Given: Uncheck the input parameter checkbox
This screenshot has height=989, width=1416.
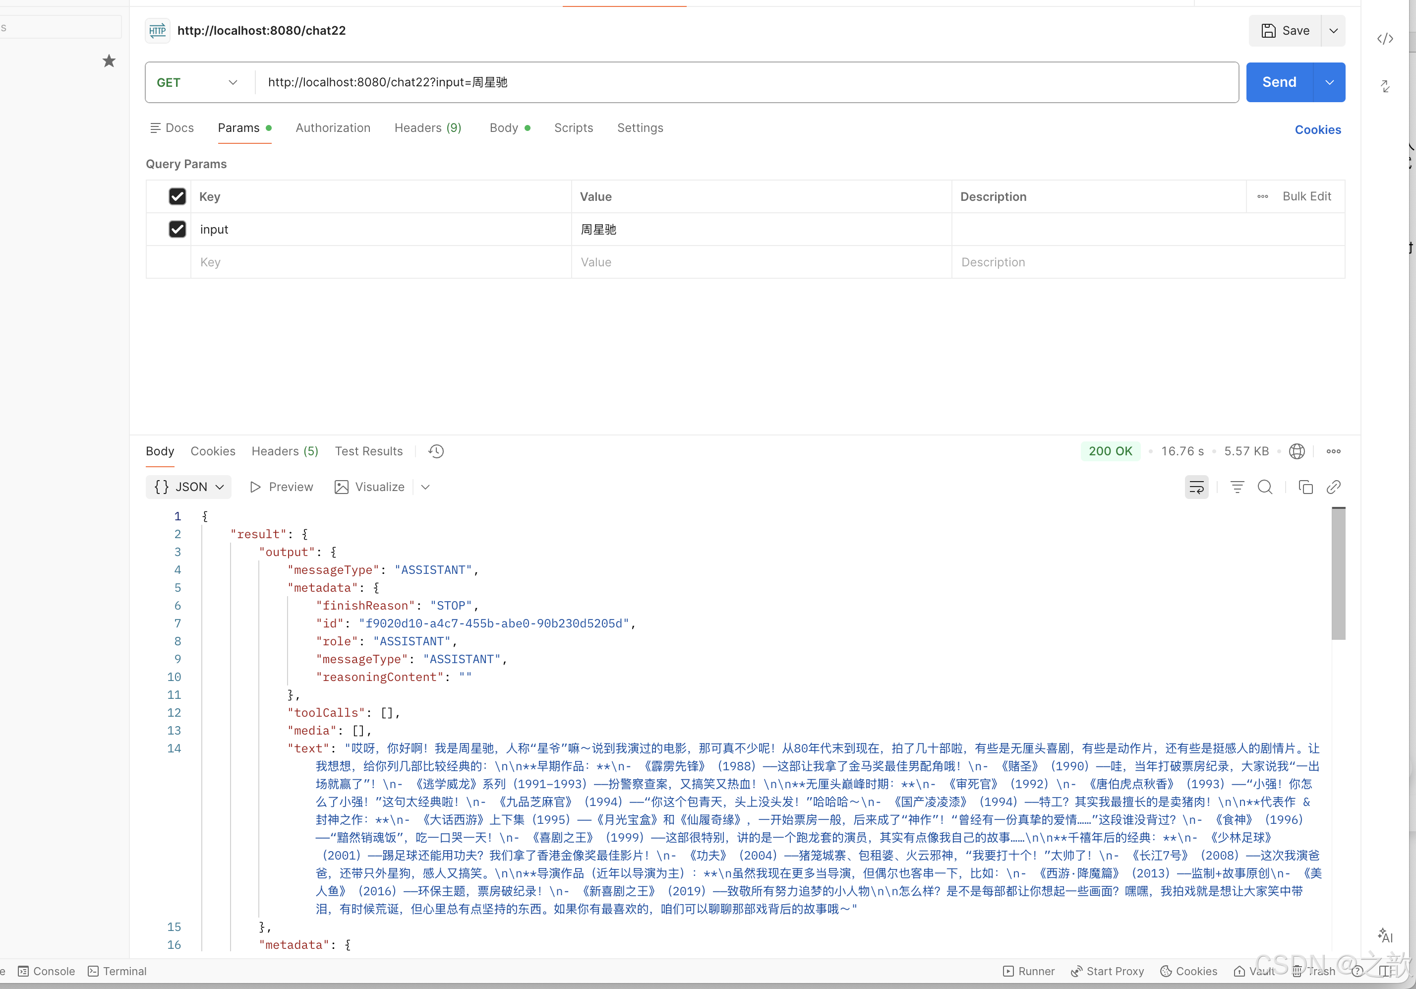Looking at the screenshot, I should 177,230.
